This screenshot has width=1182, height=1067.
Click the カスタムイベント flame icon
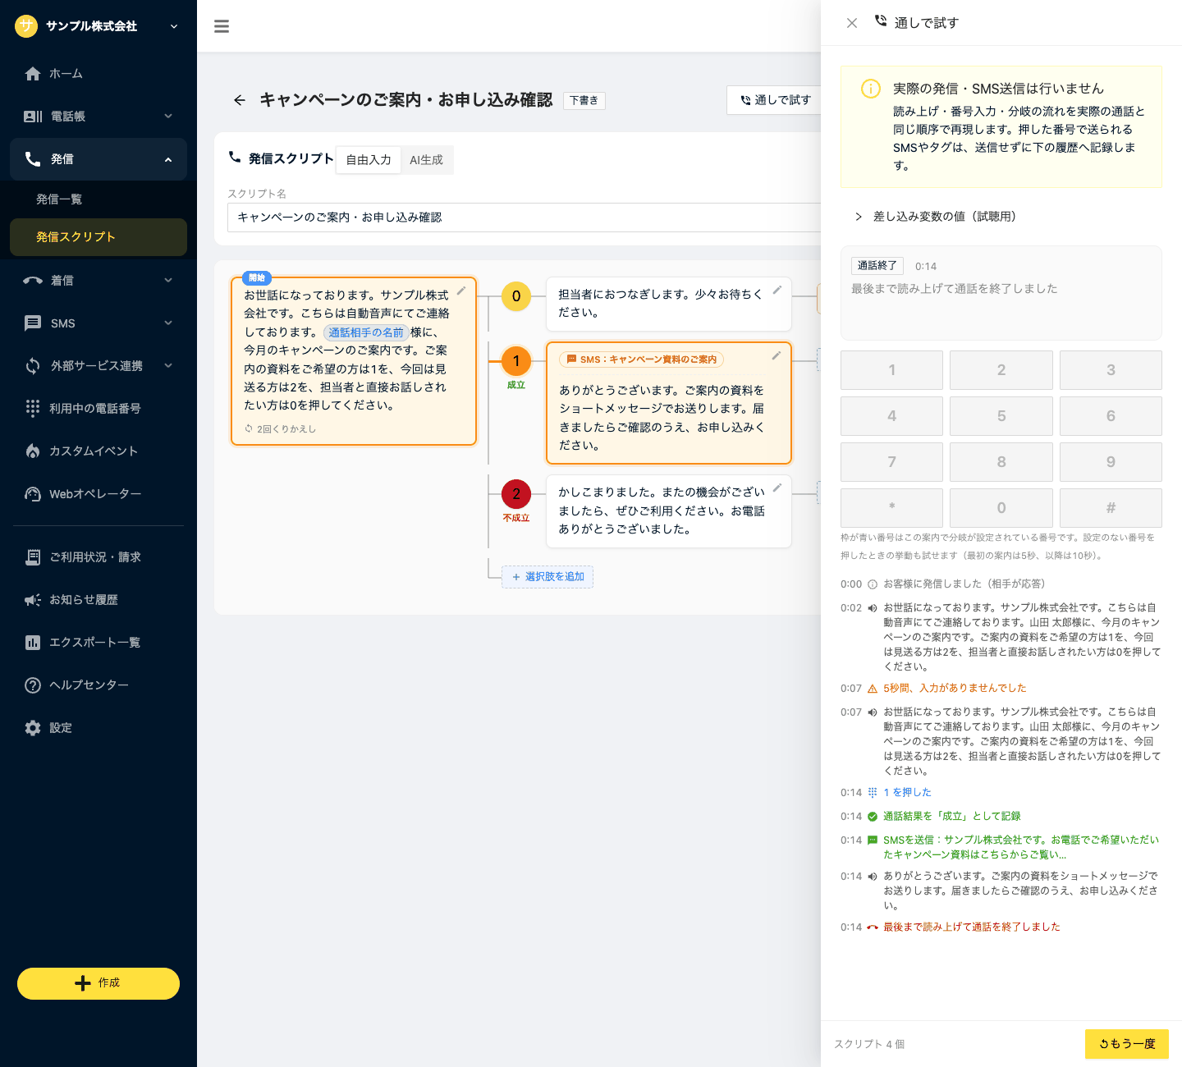[33, 451]
